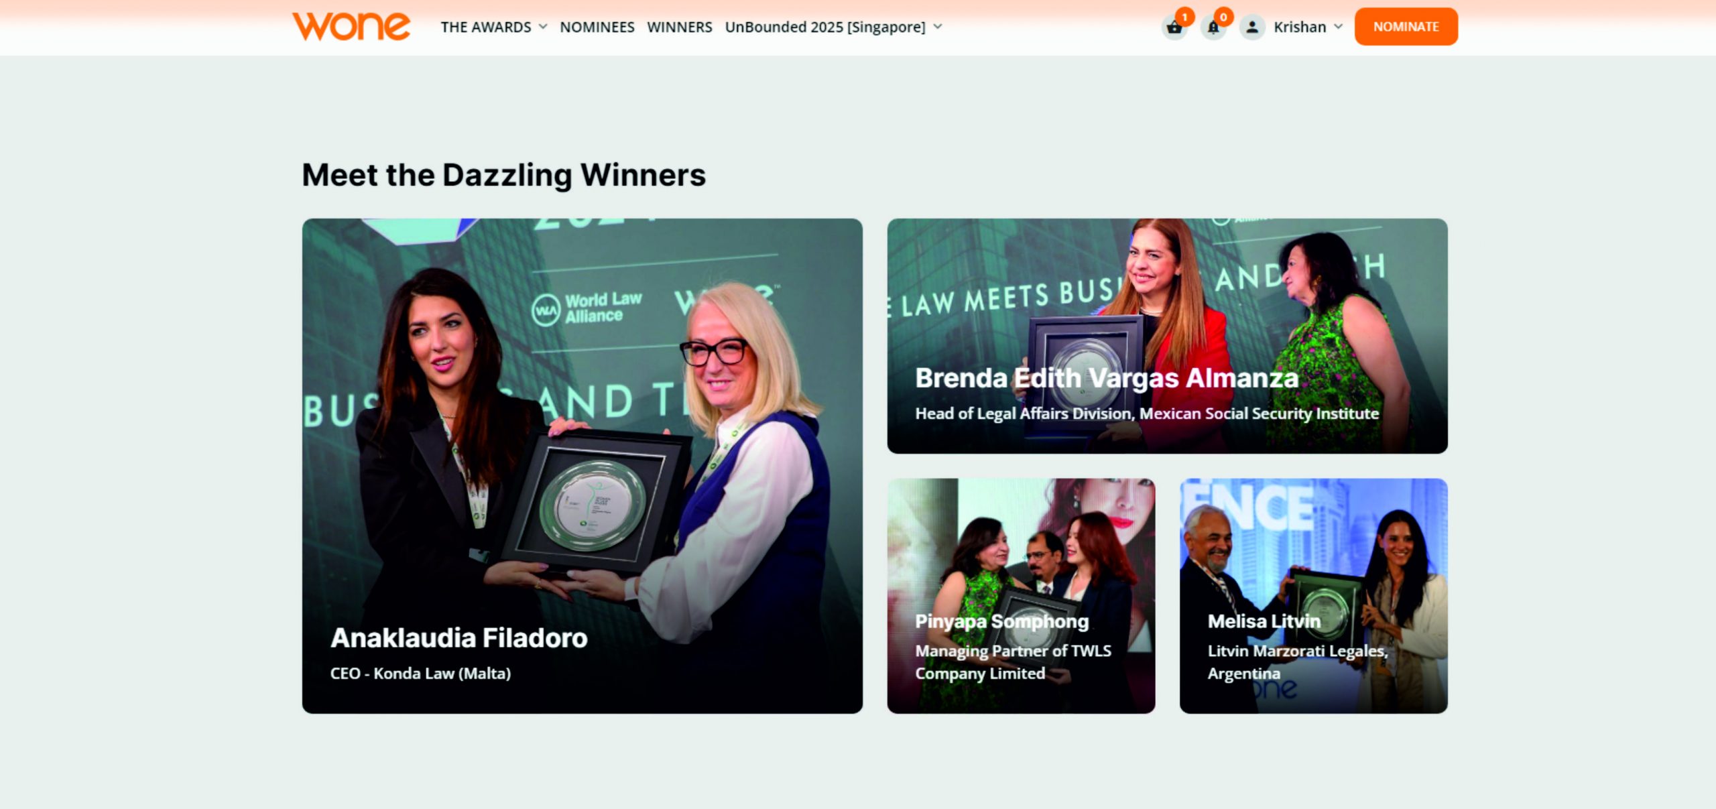1716x809 pixels.
Task: Open the Melisa Litvin winner card
Action: point(1313,596)
